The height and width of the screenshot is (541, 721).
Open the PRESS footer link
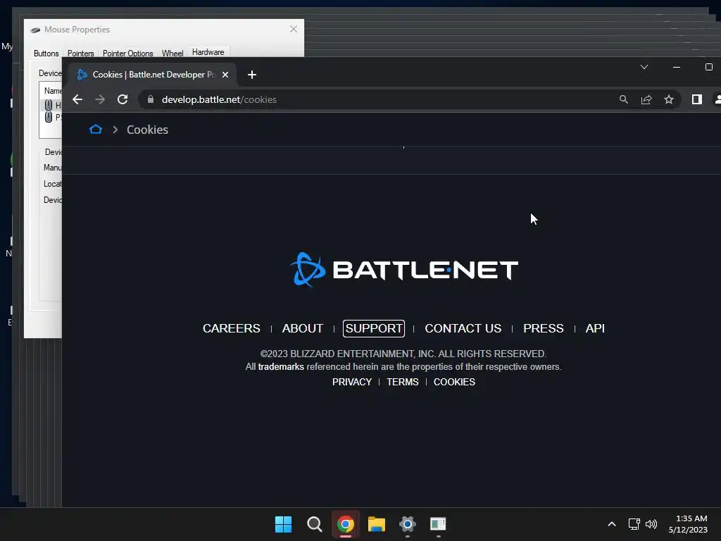(x=544, y=328)
